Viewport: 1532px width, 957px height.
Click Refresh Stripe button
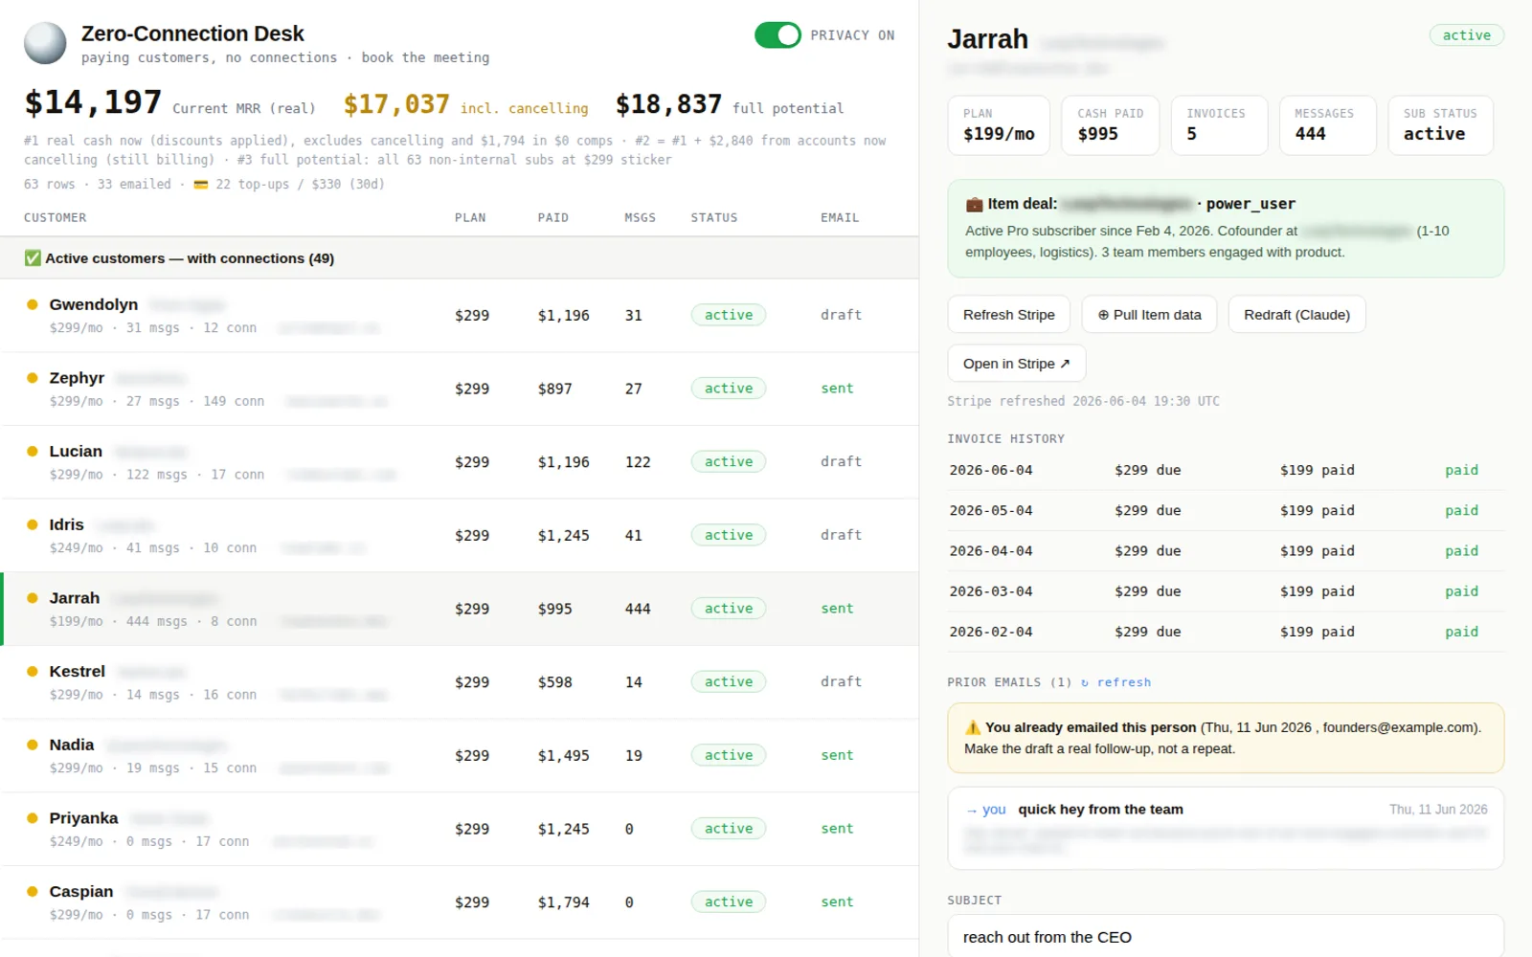[x=1009, y=315]
